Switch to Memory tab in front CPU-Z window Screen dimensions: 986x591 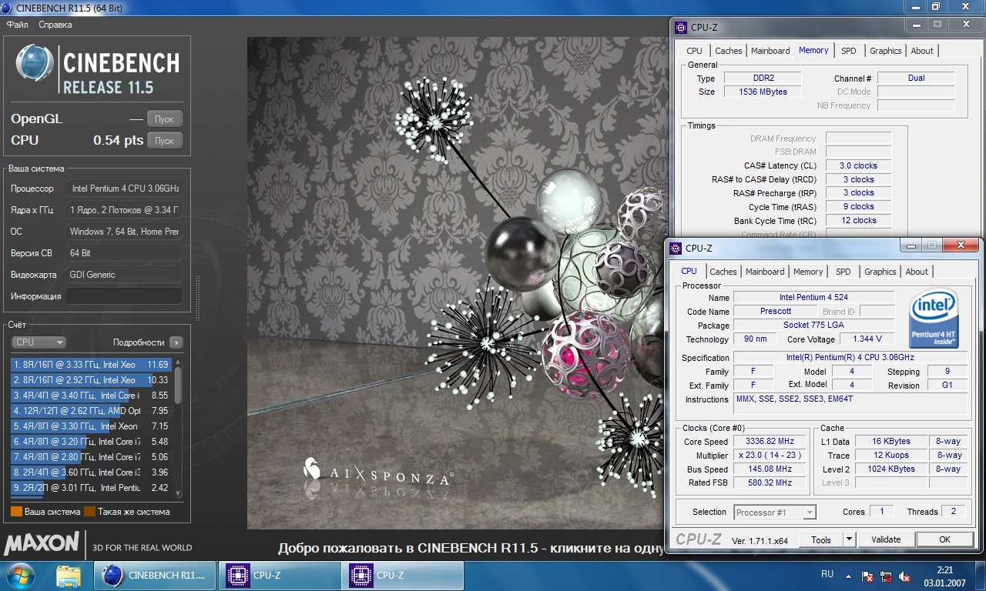808,272
